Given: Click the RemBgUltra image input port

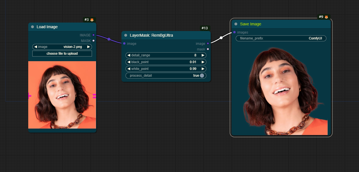Looking at the screenshot, I should (124, 43).
